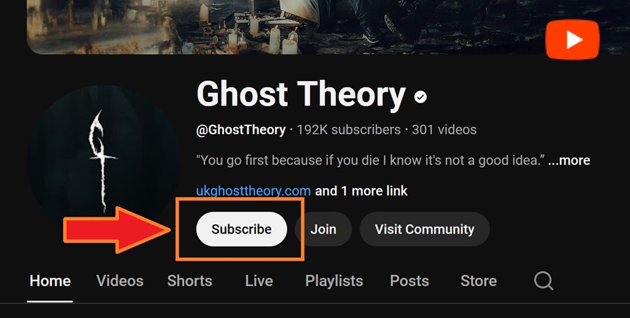This screenshot has height=318, width=630.
Task: Click the Ghost Theory channel avatar
Action: 104,154
